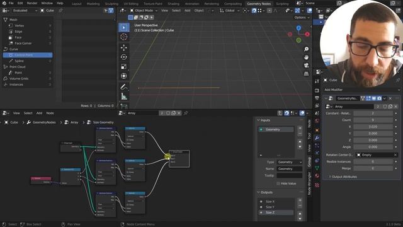Open the File menu

(11, 3)
